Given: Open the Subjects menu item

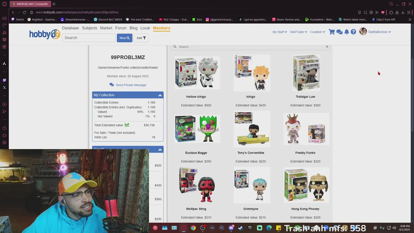Looking at the screenshot, I should [90, 28].
